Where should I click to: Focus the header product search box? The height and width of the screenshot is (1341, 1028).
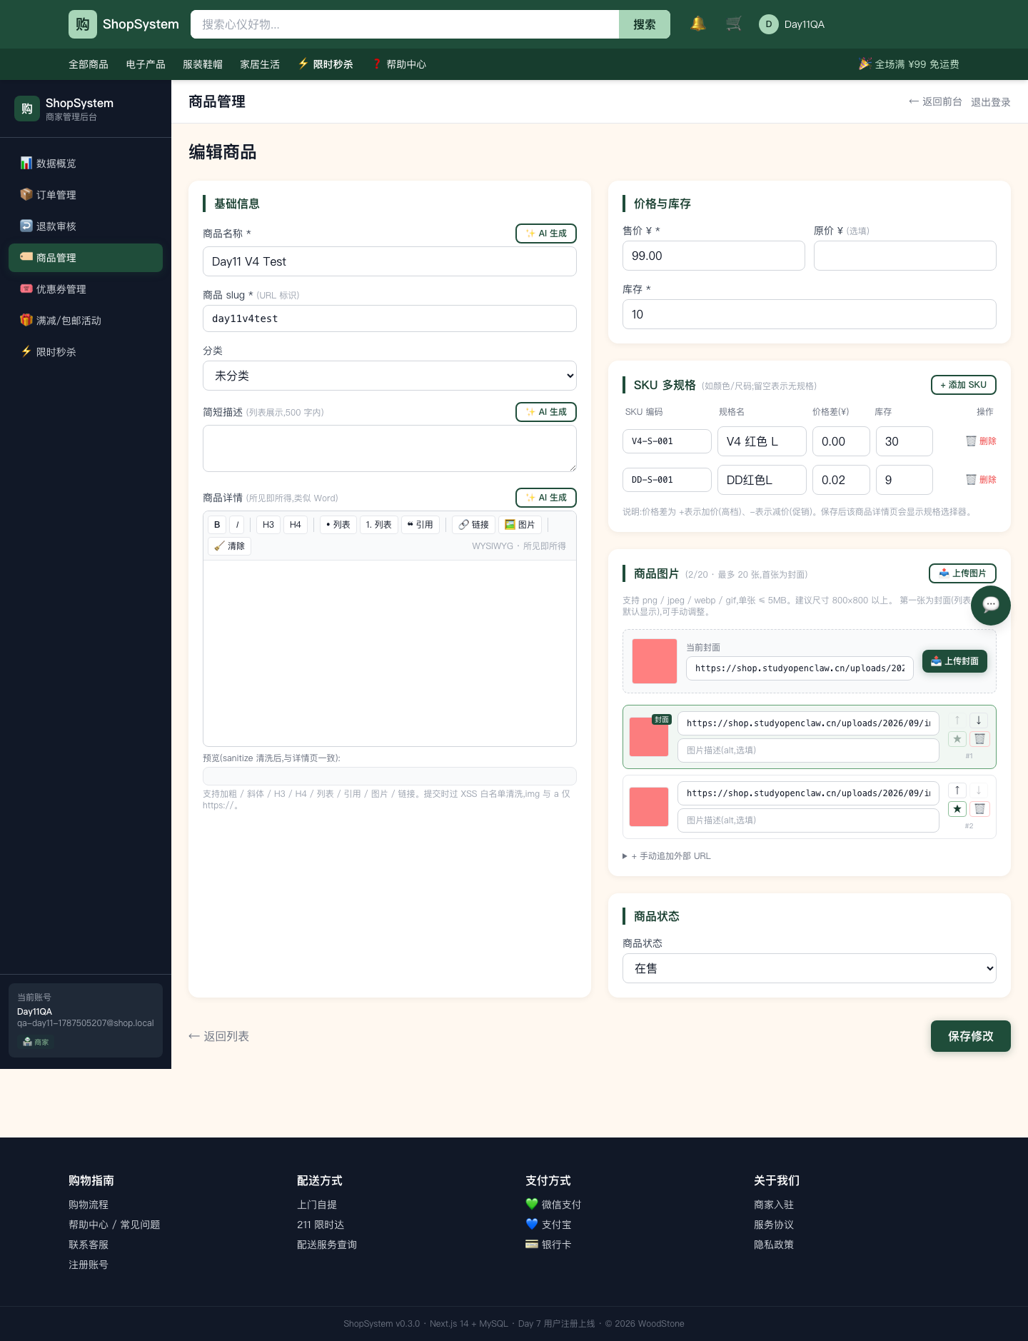tap(405, 24)
